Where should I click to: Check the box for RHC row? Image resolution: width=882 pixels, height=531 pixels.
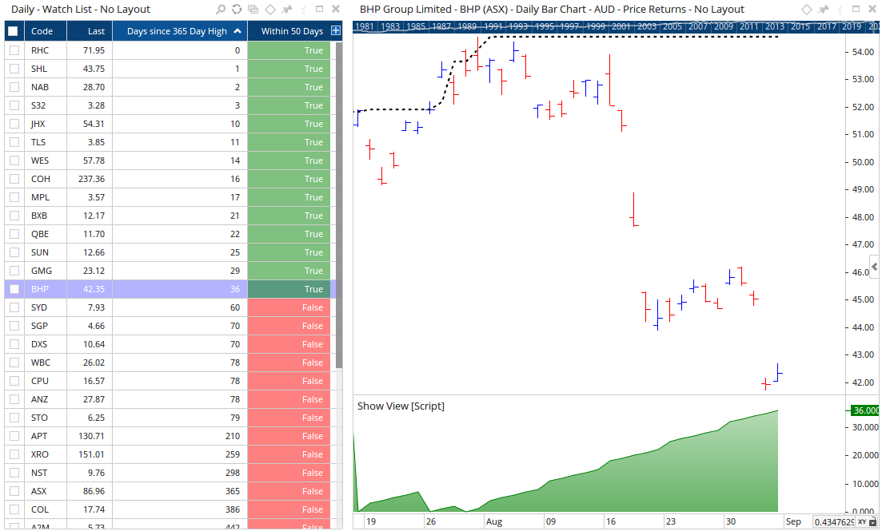(14, 50)
